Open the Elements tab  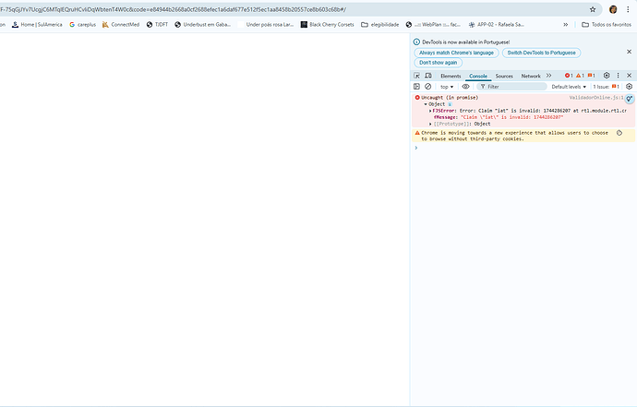pos(451,76)
